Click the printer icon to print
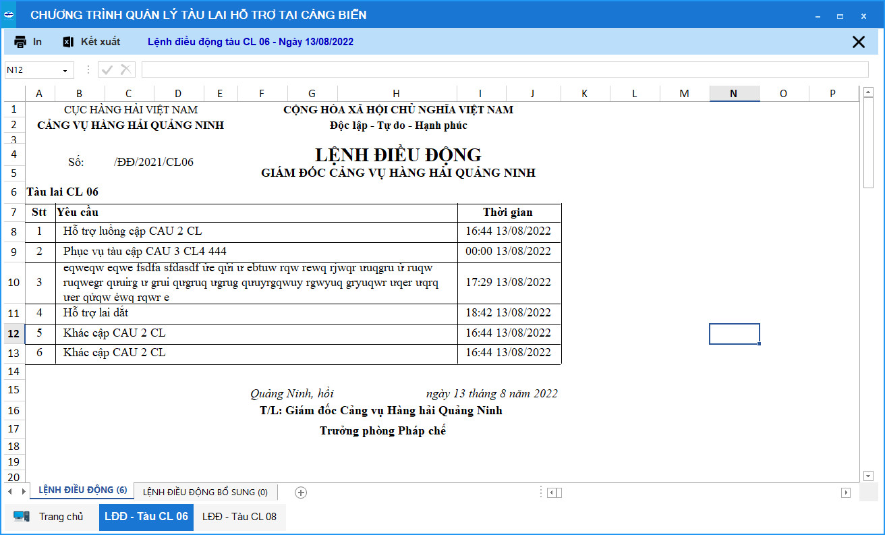885x535 pixels. click(20, 42)
